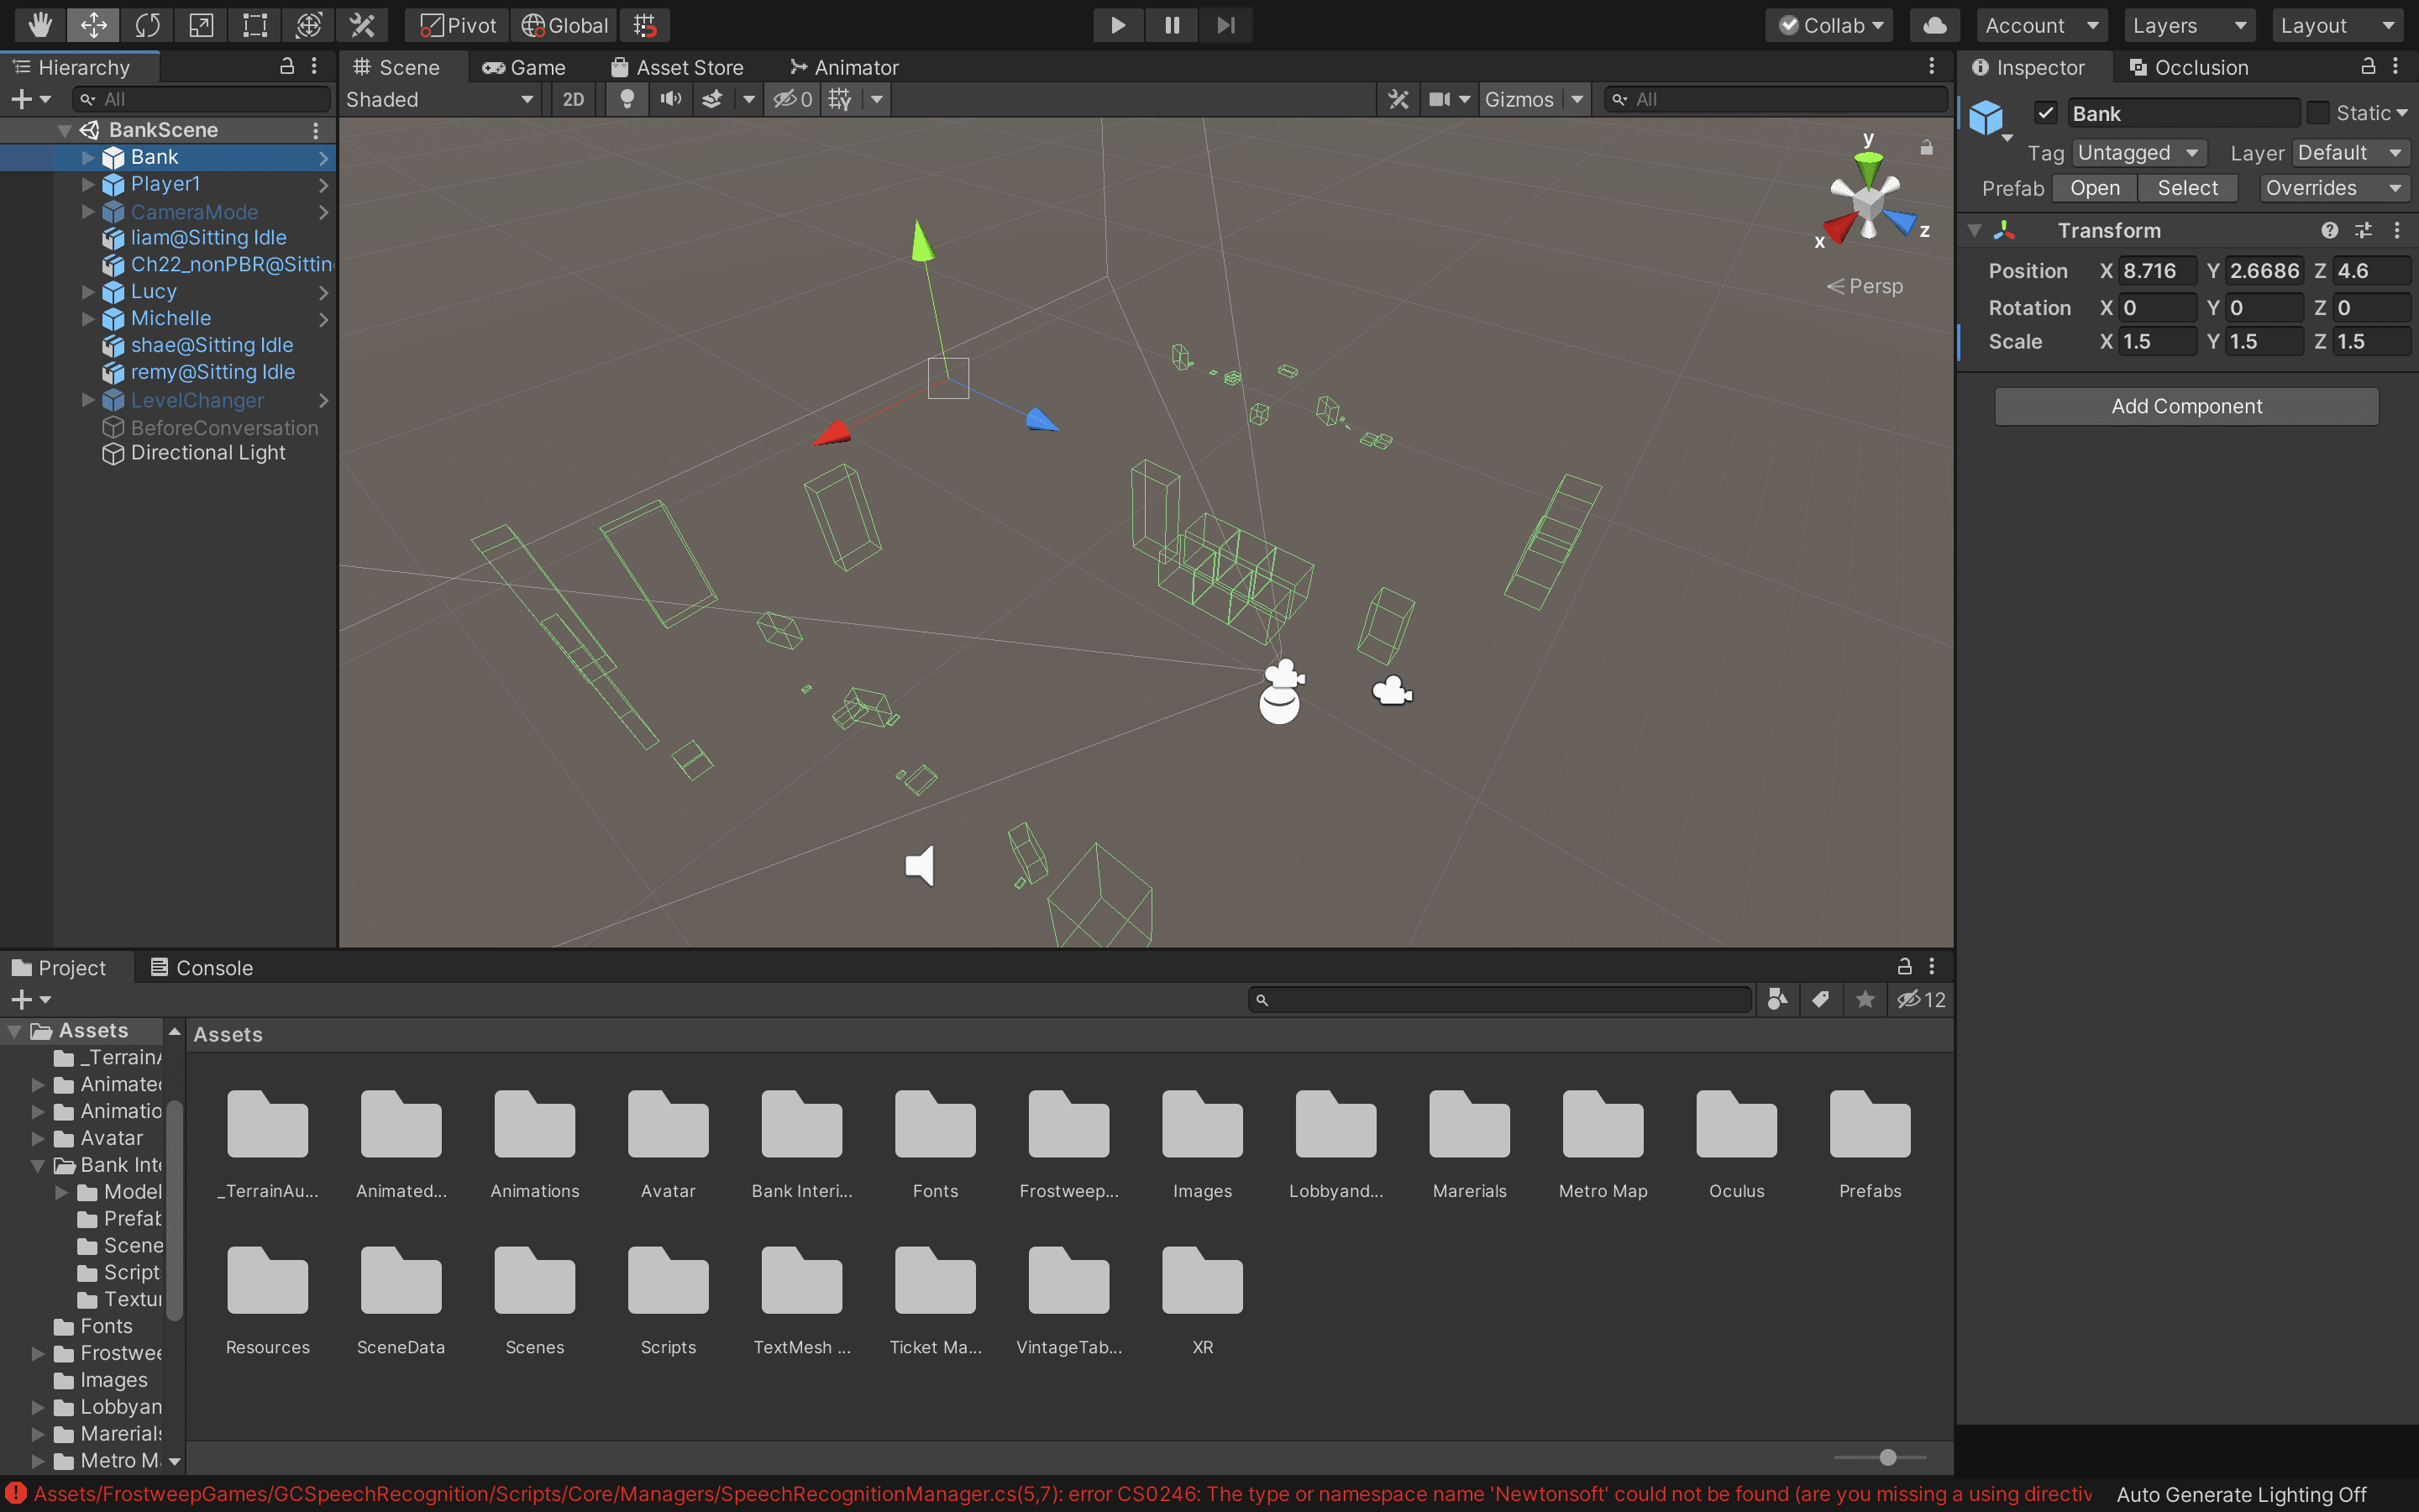
Task: Open custom editor tools
Action: tap(362, 25)
